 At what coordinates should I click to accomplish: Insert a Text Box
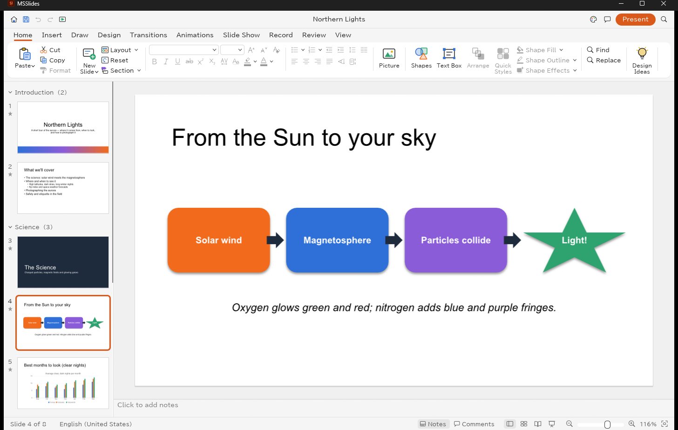[x=449, y=59]
